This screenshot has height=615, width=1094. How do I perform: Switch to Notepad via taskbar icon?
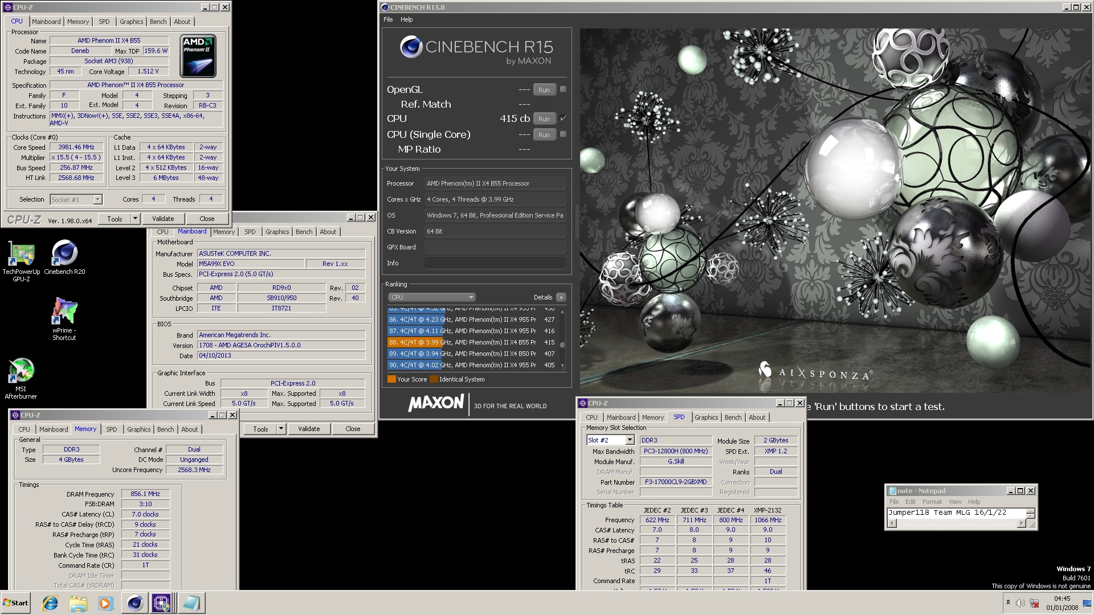pos(191,603)
